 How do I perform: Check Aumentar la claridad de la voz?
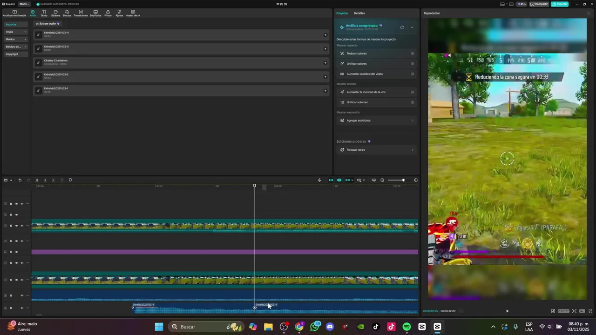(x=413, y=92)
